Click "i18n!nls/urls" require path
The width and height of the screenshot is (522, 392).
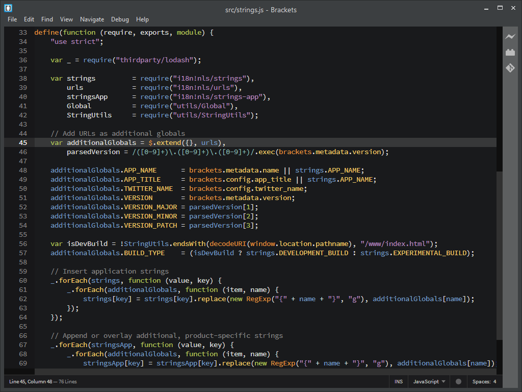tap(203, 87)
